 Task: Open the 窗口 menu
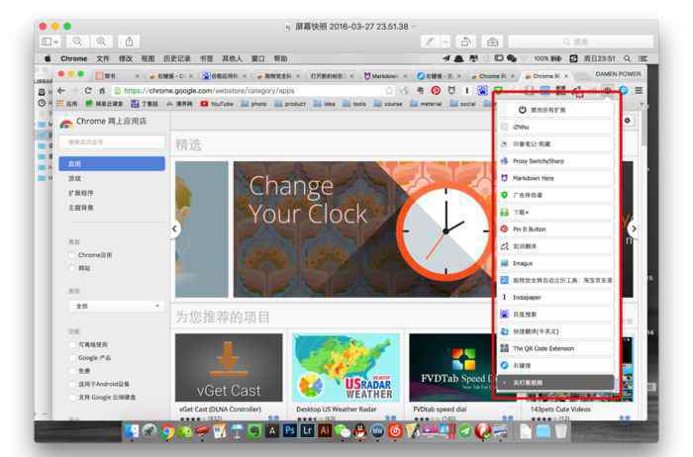[x=257, y=58]
